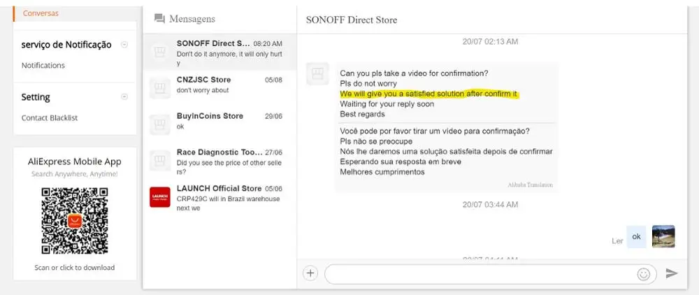Click the Alibaba Translation label
The width and height of the screenshot is (699, 295).
tap(530, 185)
